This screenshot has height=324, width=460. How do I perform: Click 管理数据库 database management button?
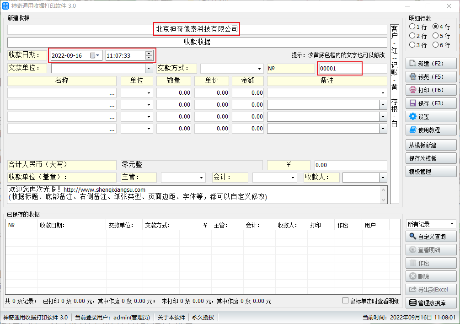point(431,303)
